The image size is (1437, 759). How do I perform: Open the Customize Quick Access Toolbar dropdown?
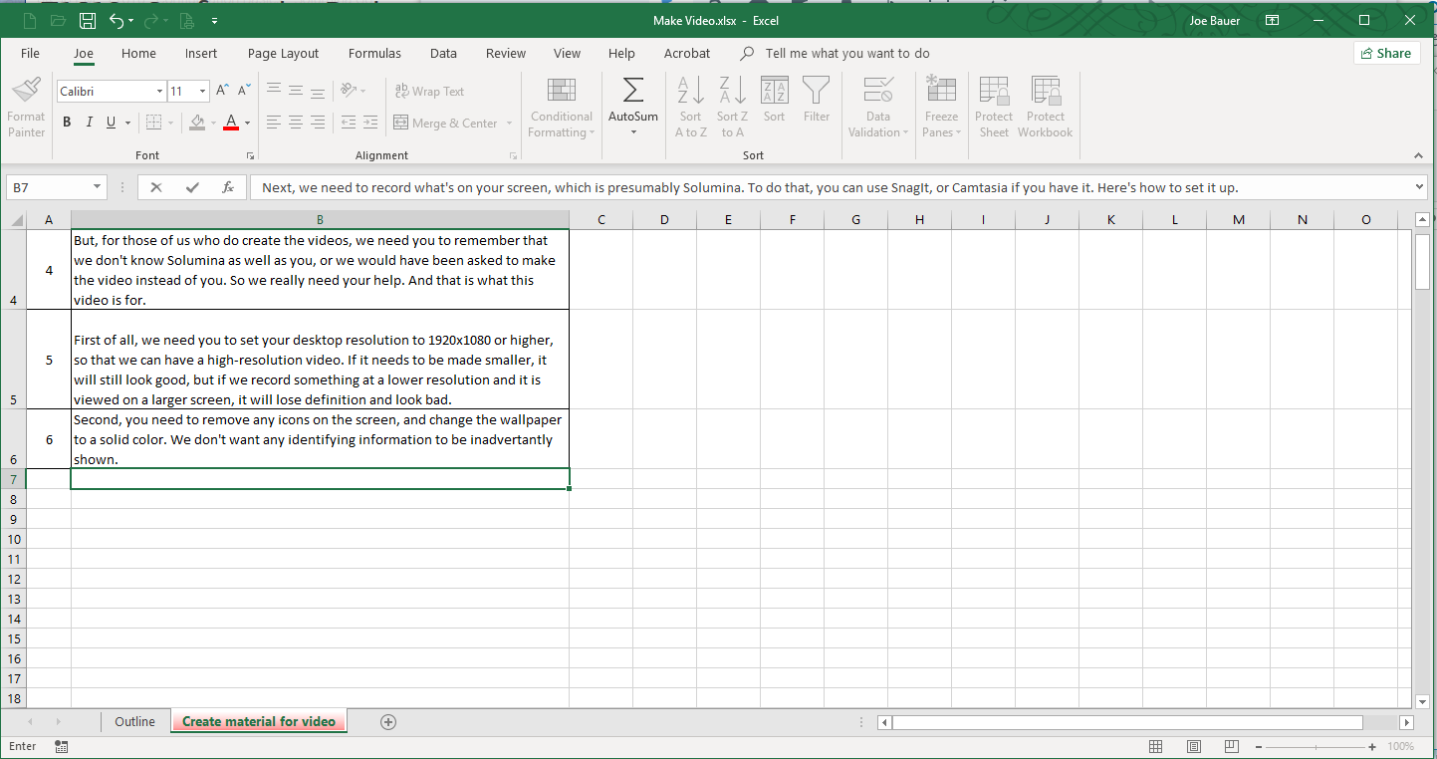pyautogui.click(x=214, y=21)
